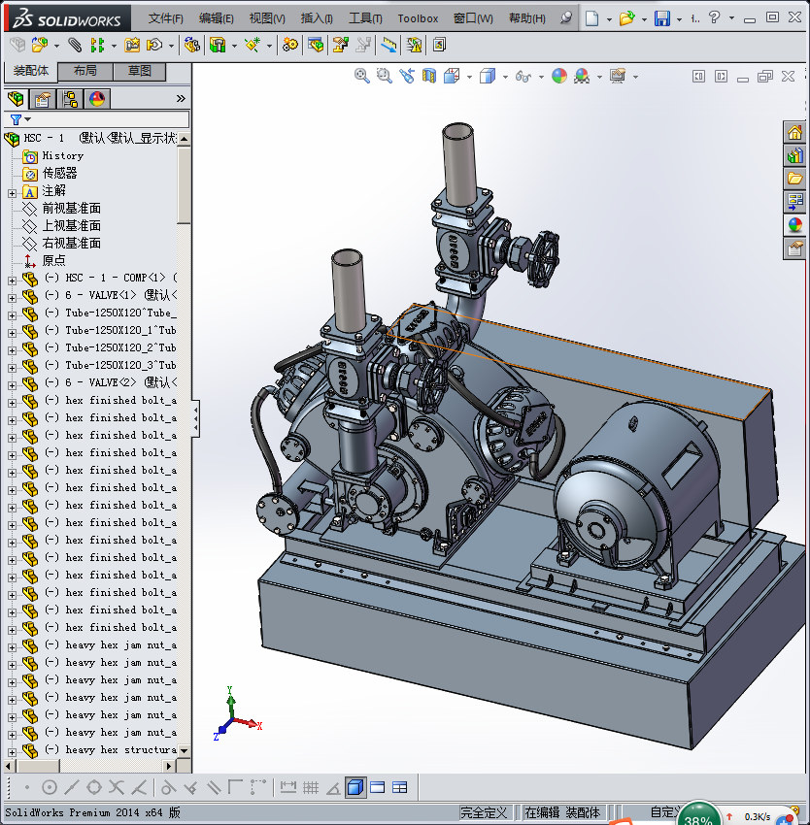Screen dimensions: 810x825
Task: Open the ConfigurationManager tab icon
Action: pyautogui.click(x=69, y=99)
